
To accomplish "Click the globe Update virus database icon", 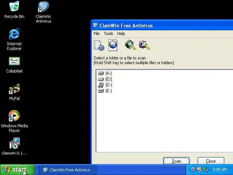I will (x=113, y=45).
